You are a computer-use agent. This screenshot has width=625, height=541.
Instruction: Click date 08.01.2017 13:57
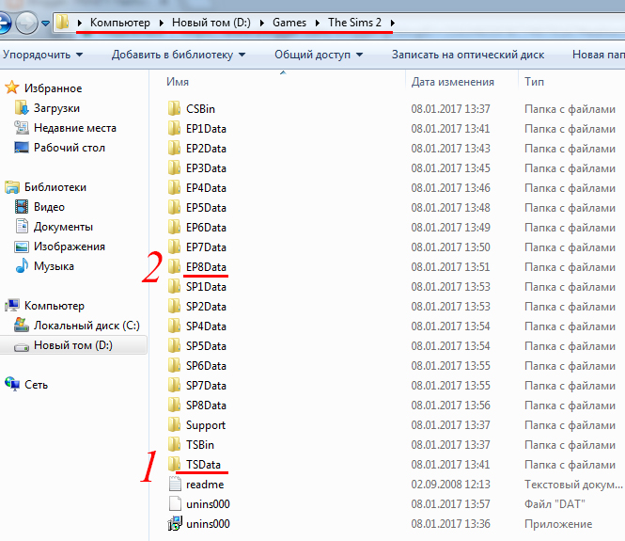[x=451, y=504]
